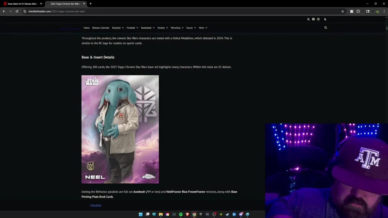Expand the Hockey dropdown menu
Screen dimensions: 388x218
pos(163,28)
